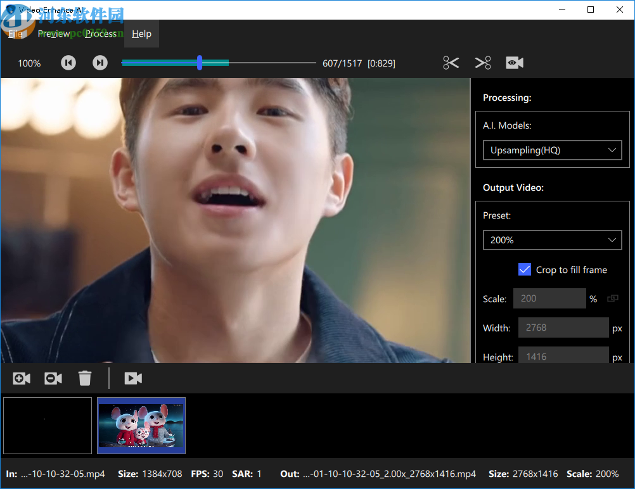Uncheck Crop to fill frame
The height and width of the screenshot is (489, 635).
[525, 269]
